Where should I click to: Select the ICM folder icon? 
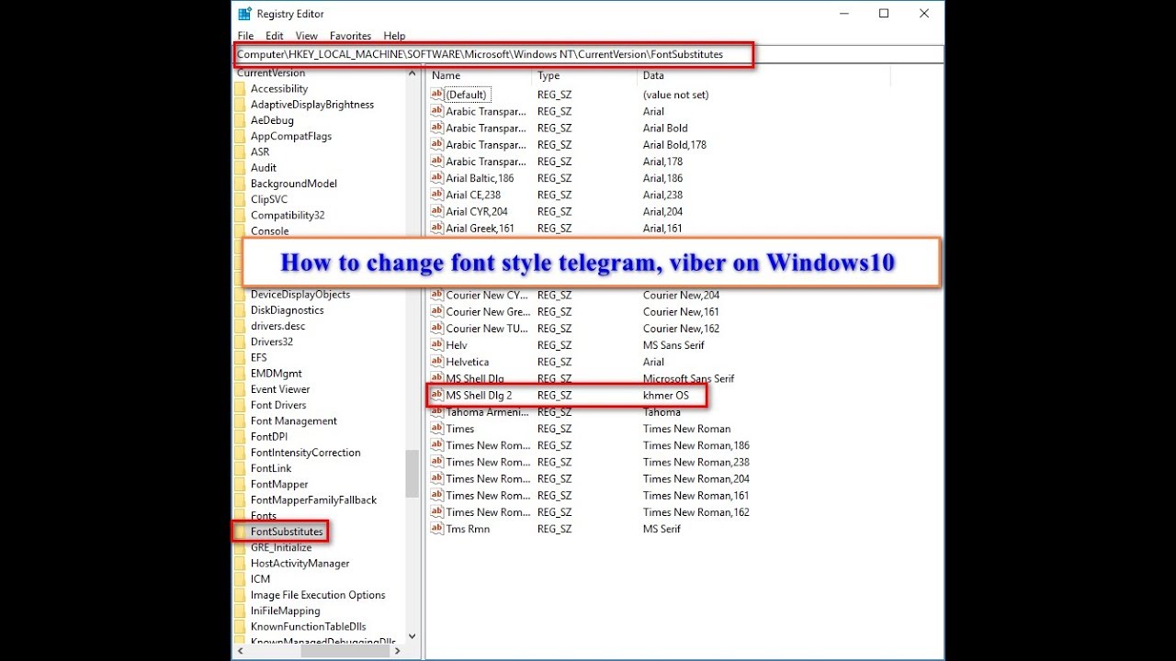240,579
